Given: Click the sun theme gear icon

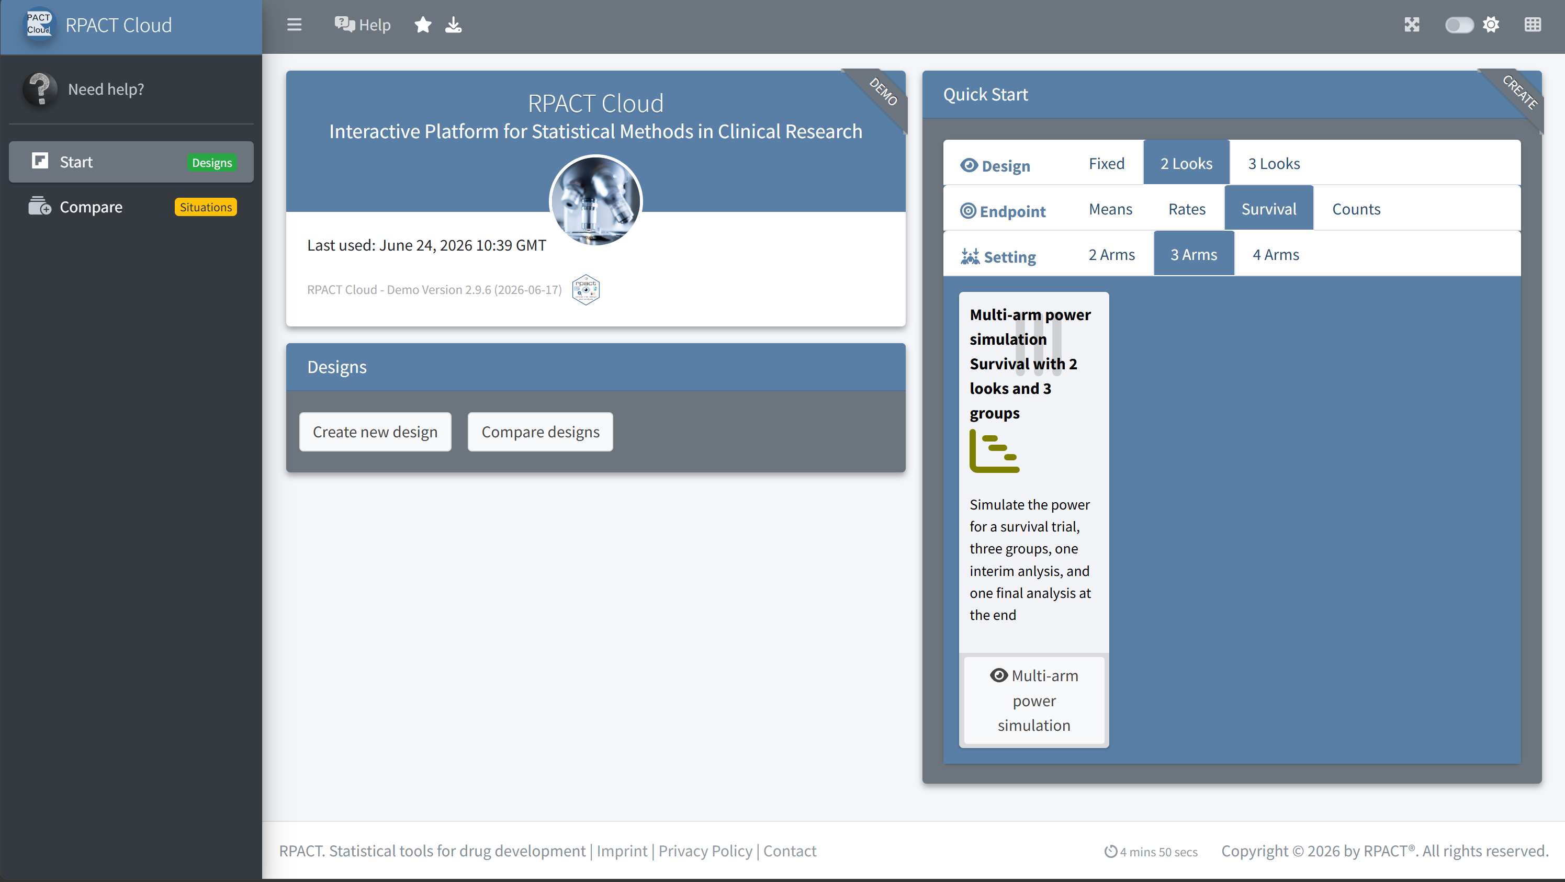Looking at the screenshot, I should pos(1491,25).
